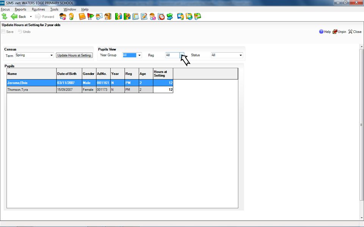Edit Hours at Setting for Thomson, Tyra
Image resolution: width=364 pixels, height=227 pixels.
(163, 90)
